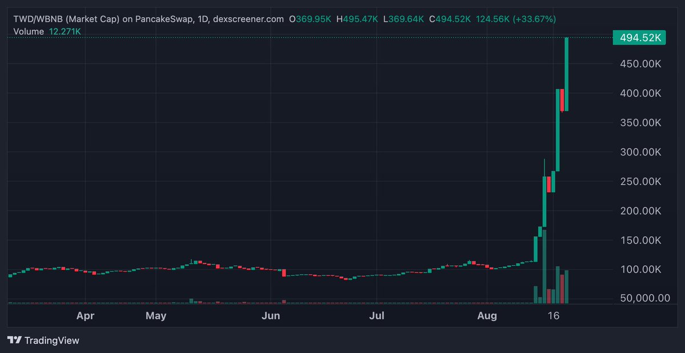Click the 200.00K price axis label

pyautogui.click(x=640, y=211)
